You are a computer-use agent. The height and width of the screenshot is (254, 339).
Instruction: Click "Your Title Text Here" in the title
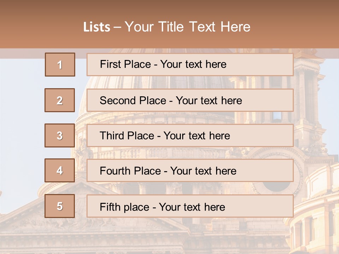pyautogui.click(x=188, y=27)
